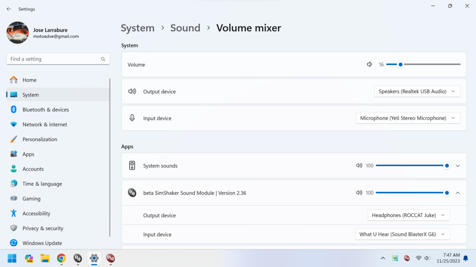Mute SimShaker Sound Module volume icon
This screenshot has height=267, width=476.
[359, 193]
